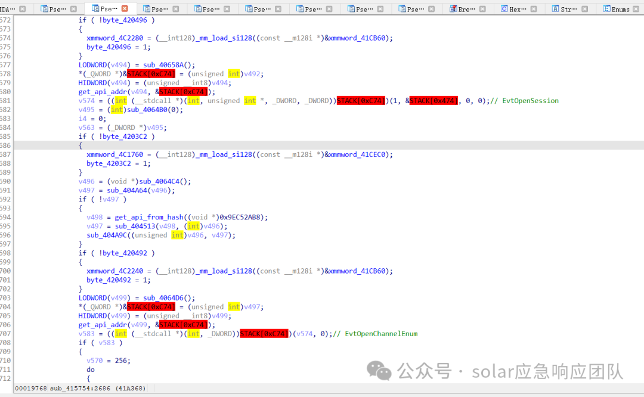Close the Bre… tab
Viewport: 644px width, 397px height.
482,9
